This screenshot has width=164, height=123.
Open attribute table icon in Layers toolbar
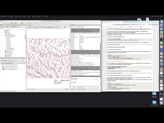[23, 61]
